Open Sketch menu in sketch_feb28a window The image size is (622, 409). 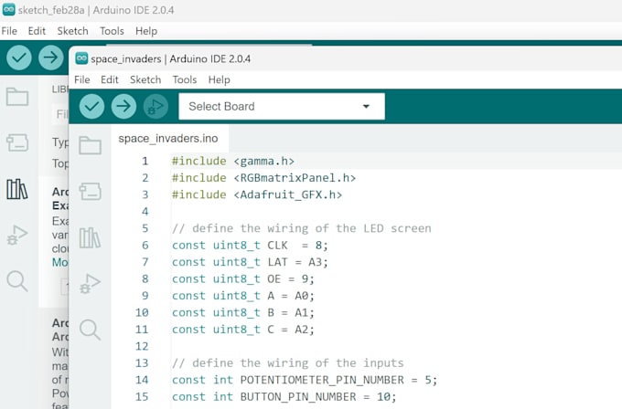[x=72, y=31]
